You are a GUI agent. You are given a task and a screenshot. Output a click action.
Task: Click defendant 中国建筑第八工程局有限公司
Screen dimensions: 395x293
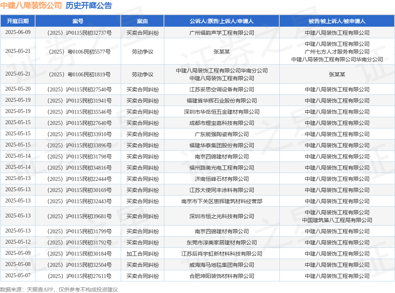[337, 220]
